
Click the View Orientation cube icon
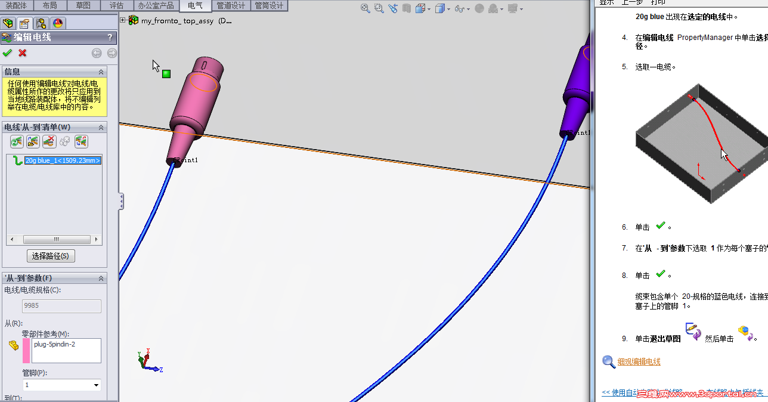tap(420, 8)
